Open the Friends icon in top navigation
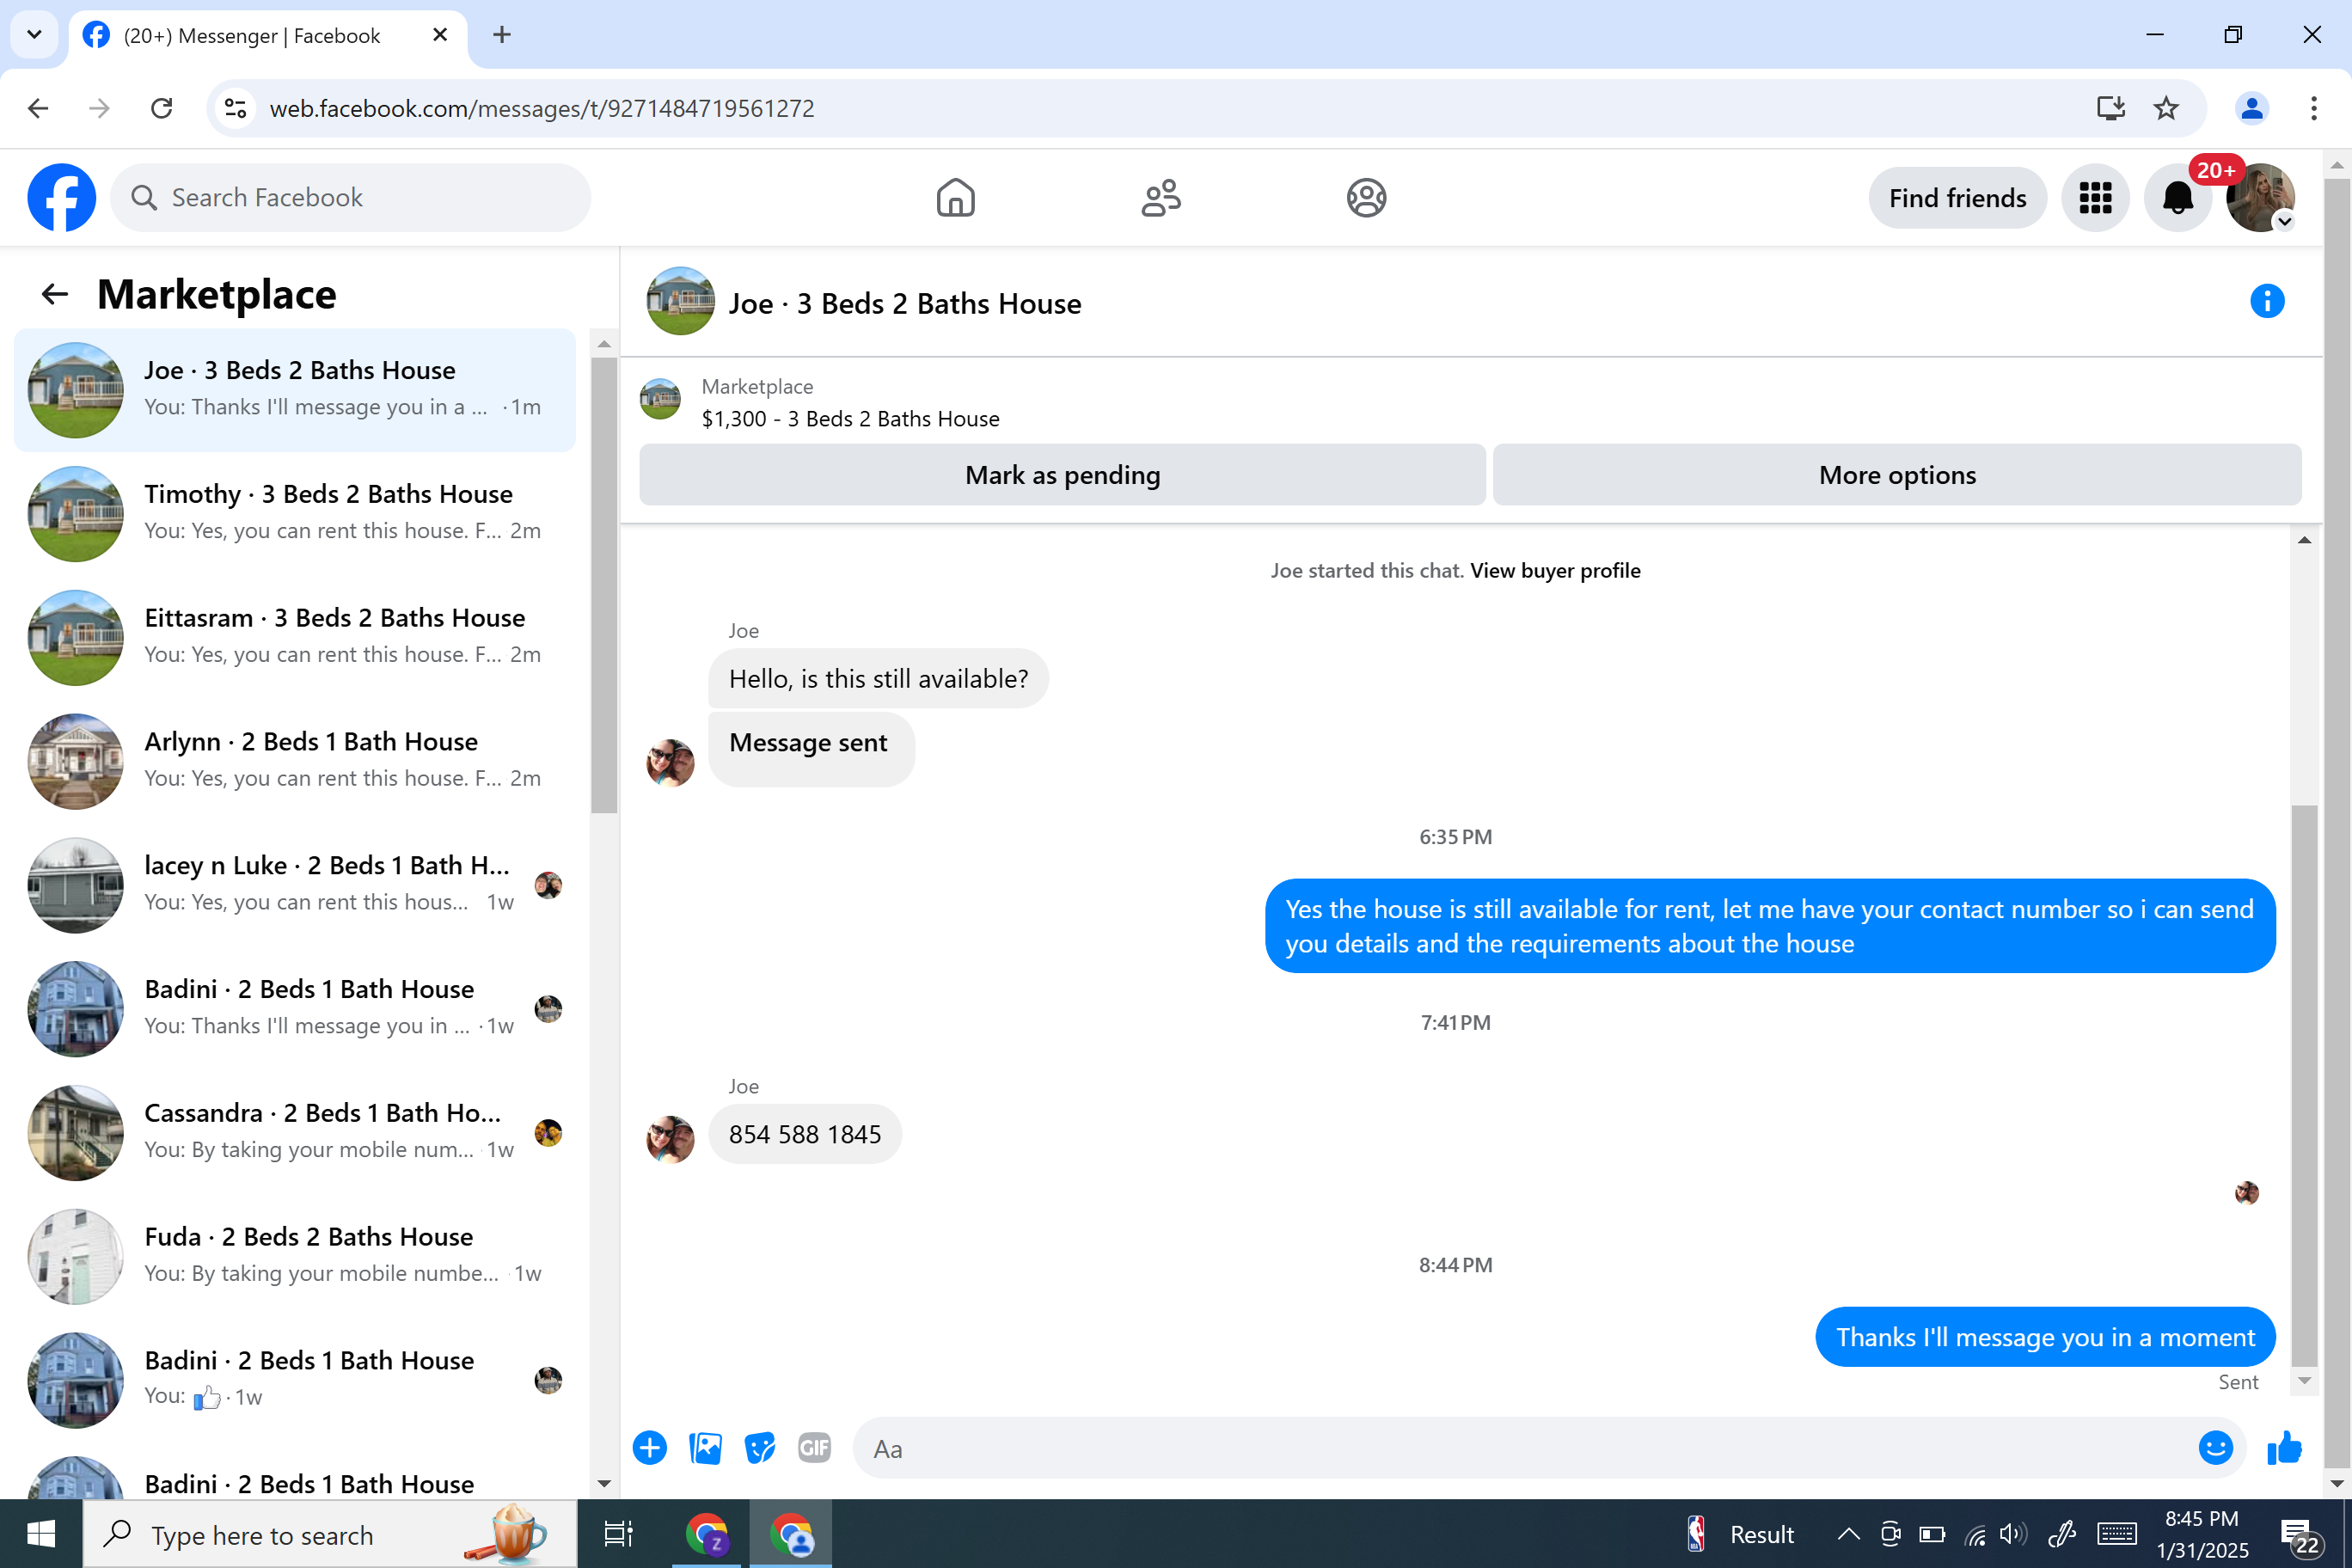 [x=1161, y=198]
